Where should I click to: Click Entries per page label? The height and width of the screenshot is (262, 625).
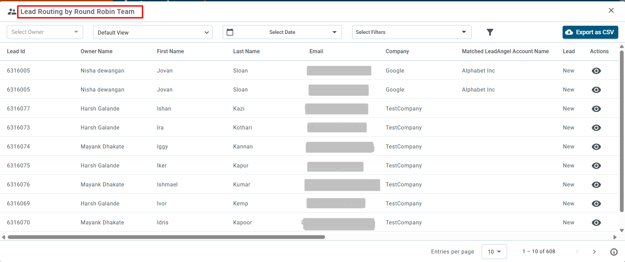[452, 252]
